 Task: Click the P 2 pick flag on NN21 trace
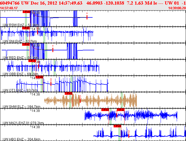coord(121,110)
